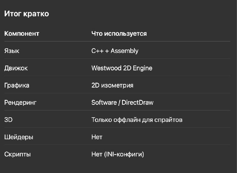Select the 'Язык' row label
237x173 pixels.
[12, 51]
